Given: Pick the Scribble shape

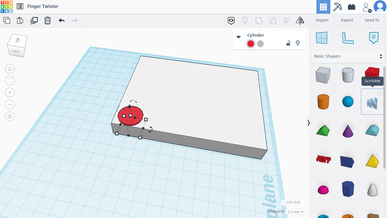Looking at the screenshot, I should click(x=372, y=103).
